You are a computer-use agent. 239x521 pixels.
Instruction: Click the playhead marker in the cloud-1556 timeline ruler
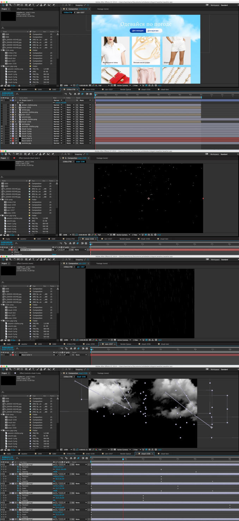[x=123, y=459]
